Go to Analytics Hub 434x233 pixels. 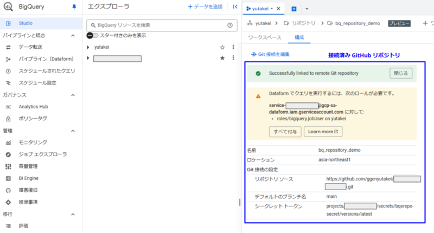point(33,107)
